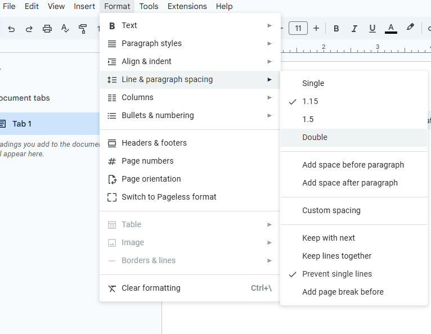The width and height of the screenshot is (431, 334).
Task: Select the Paint format roller icon
Action: click(83, 29)
